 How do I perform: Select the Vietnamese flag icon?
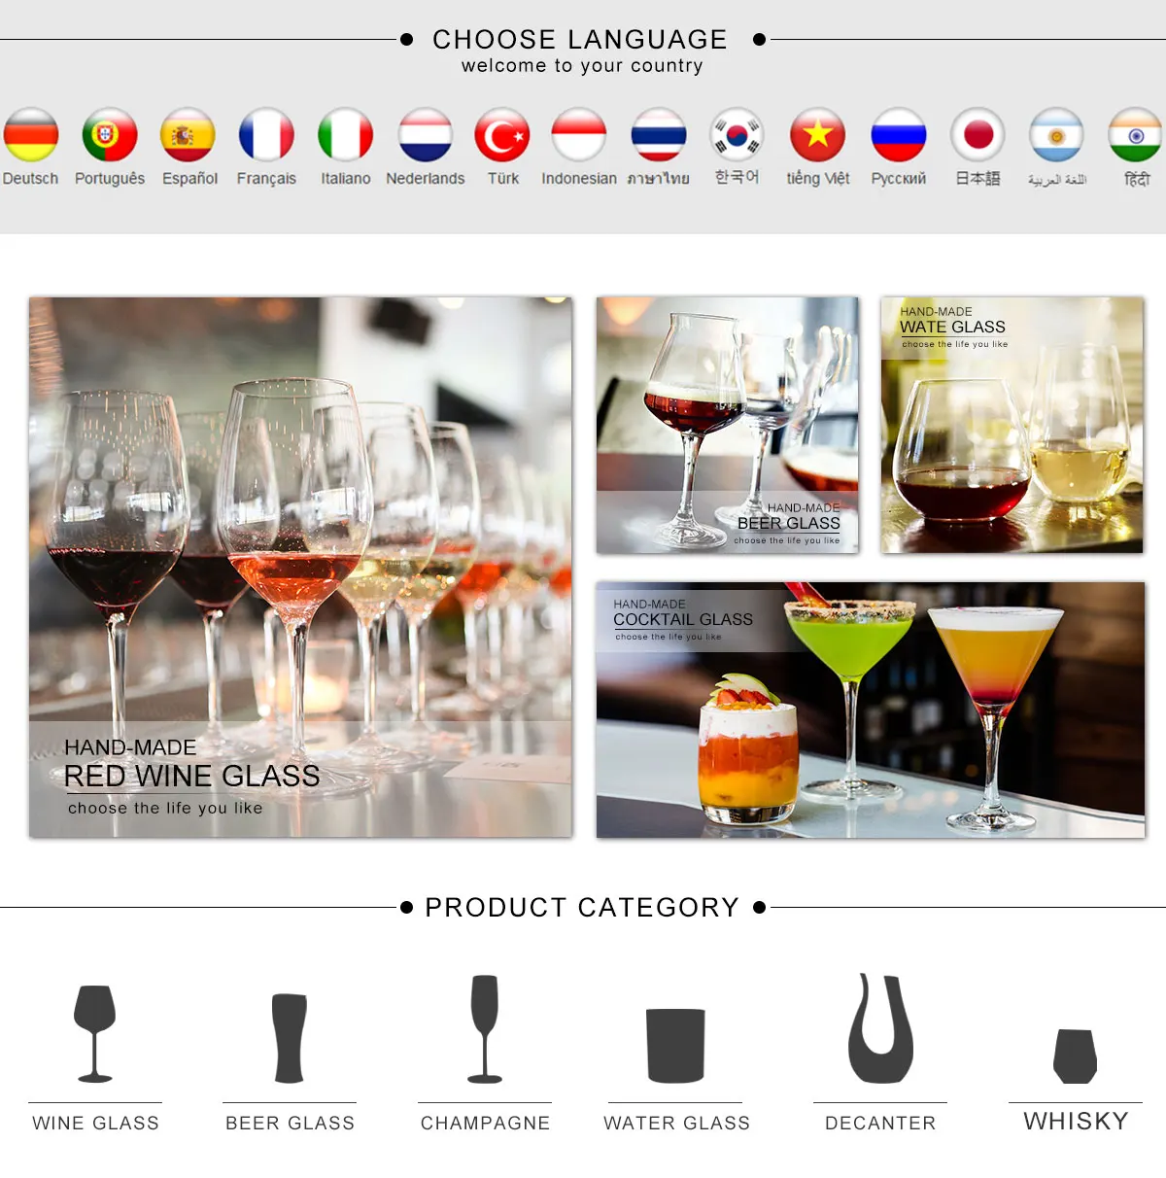click(x=818, y=135)
